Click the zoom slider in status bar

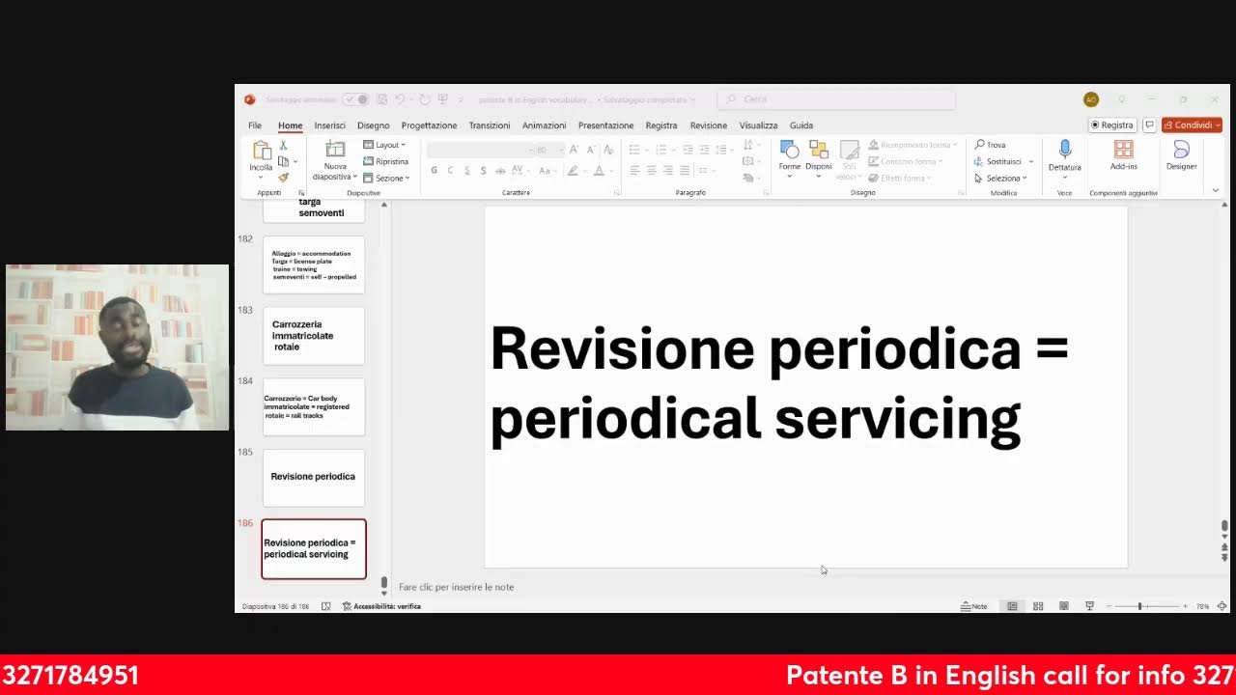pos(1146,606)
